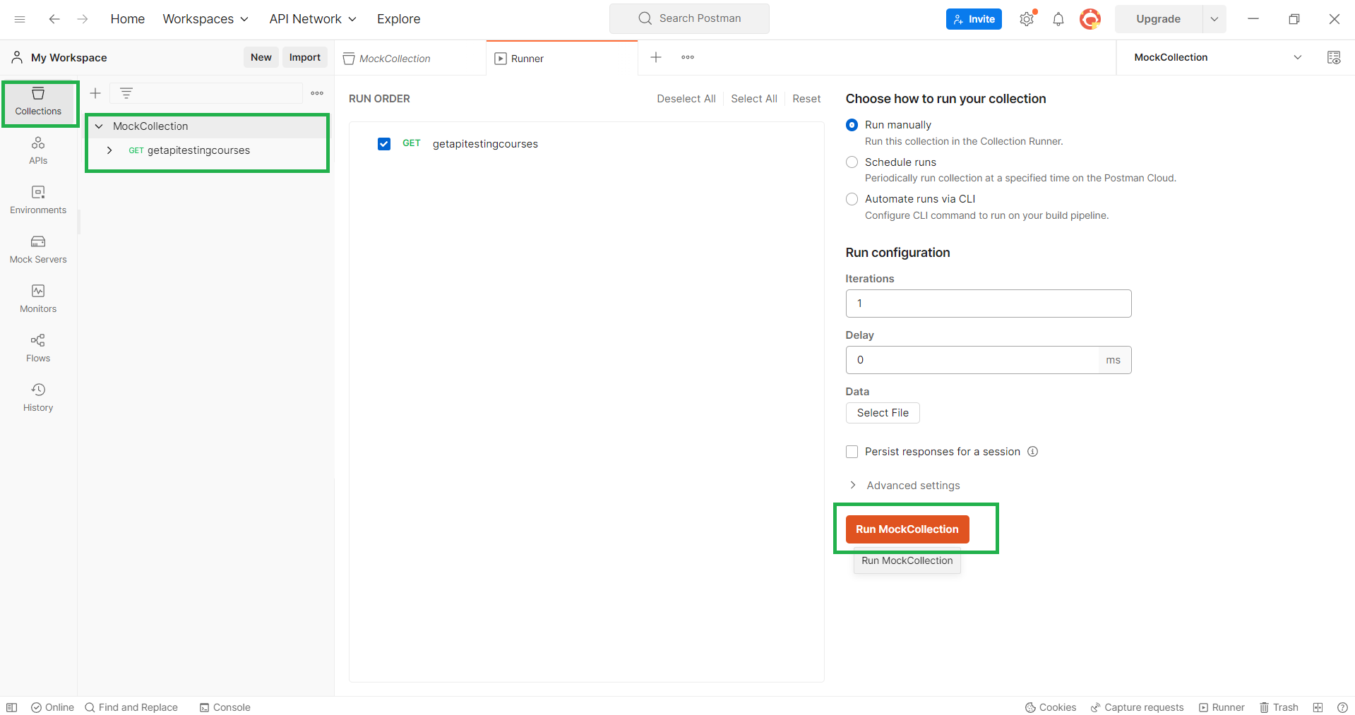Open the Explore page
Screen dimensions: 1355x715
[398, 19]
